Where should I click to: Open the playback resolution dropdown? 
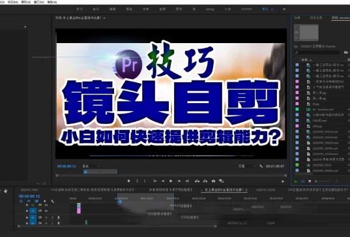coord(247,166)
